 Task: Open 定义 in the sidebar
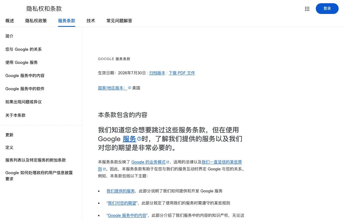tap(9, 147)
